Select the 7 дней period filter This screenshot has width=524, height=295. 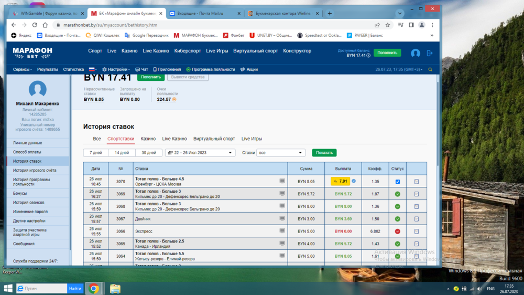[x=95, y=153]
